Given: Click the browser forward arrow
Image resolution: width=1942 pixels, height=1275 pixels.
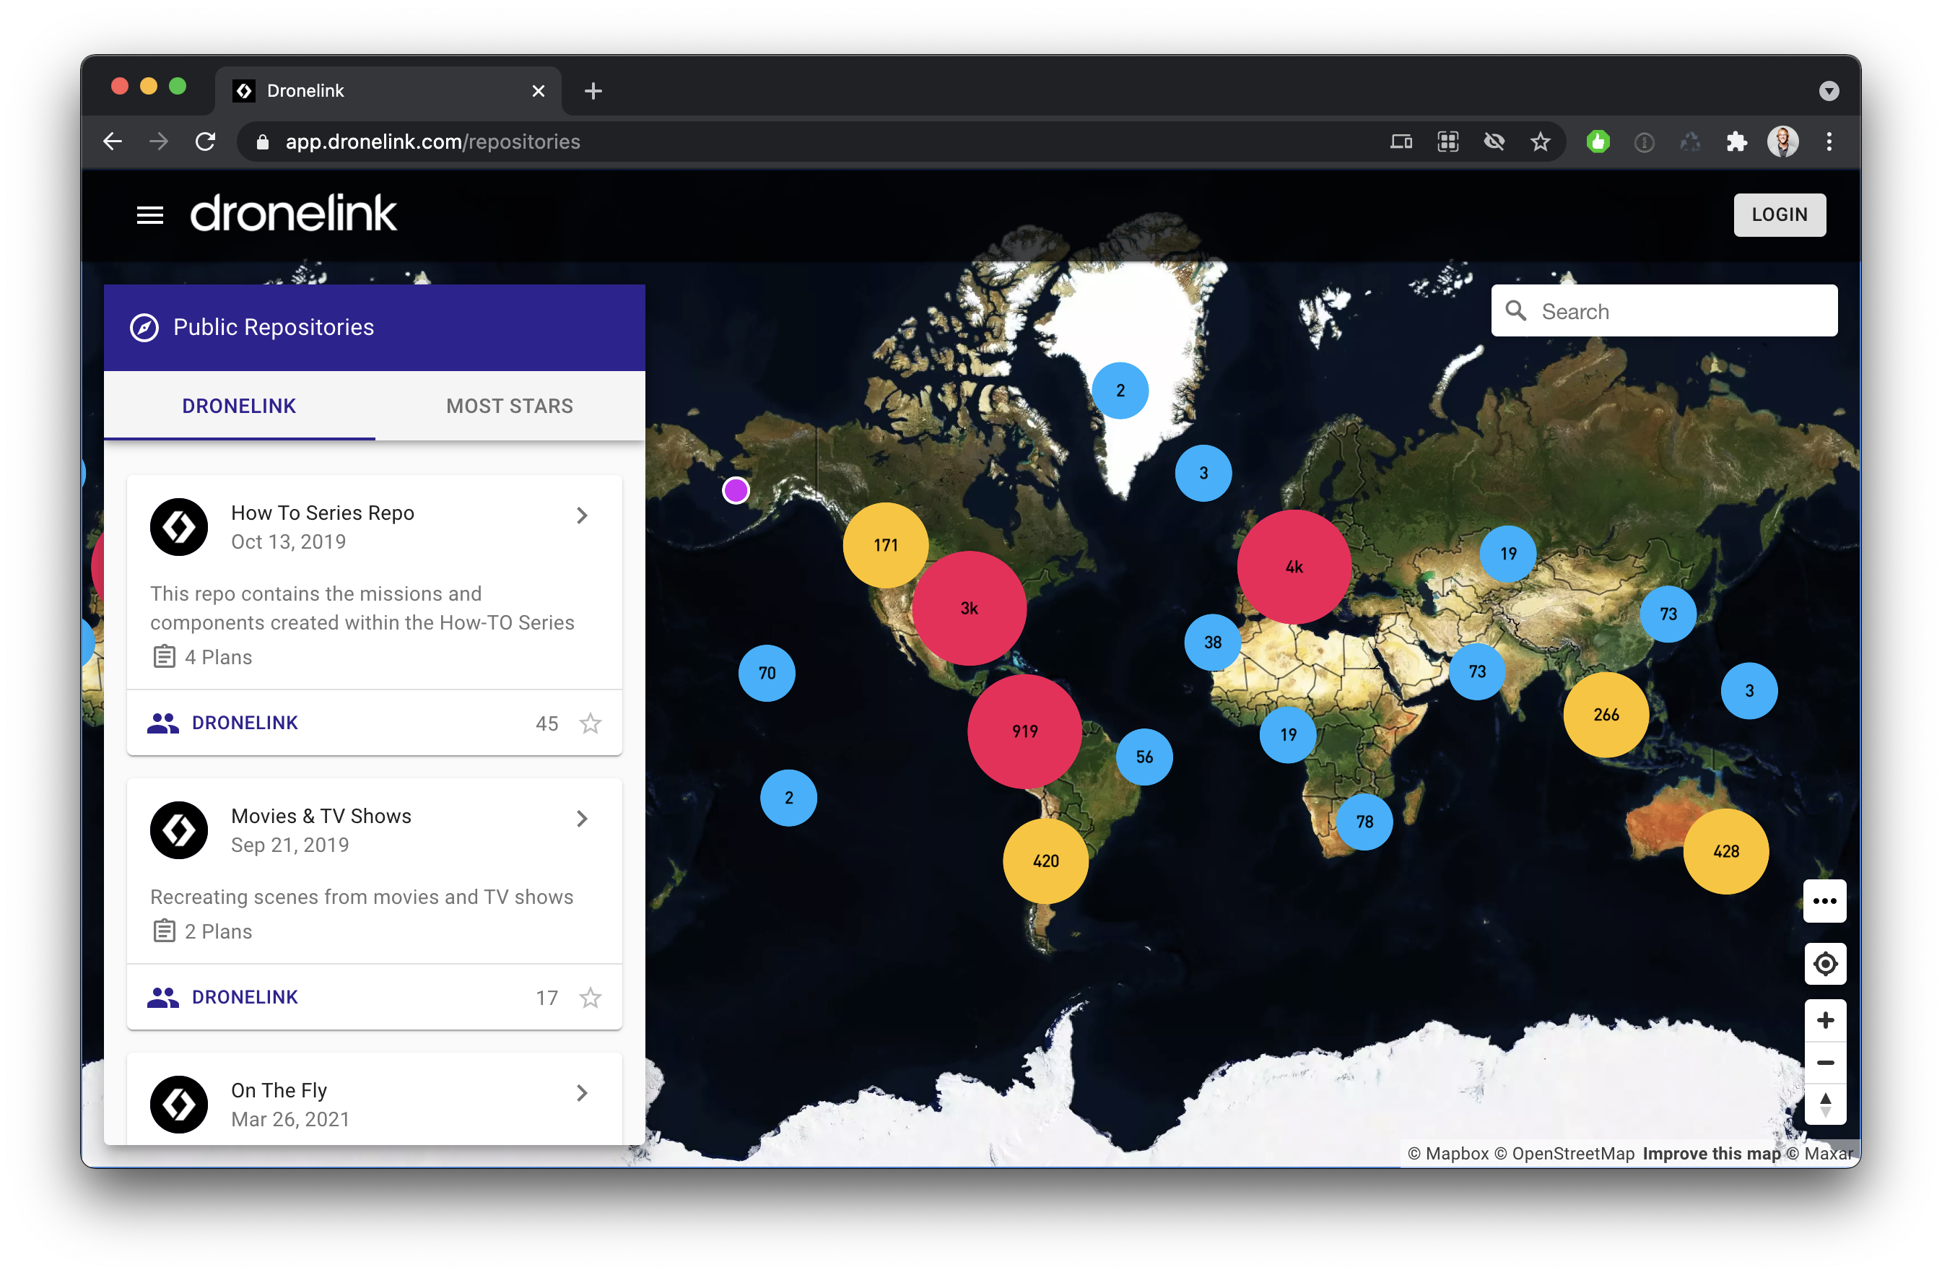Looking at the screenshot, I should tap(158, 142).
